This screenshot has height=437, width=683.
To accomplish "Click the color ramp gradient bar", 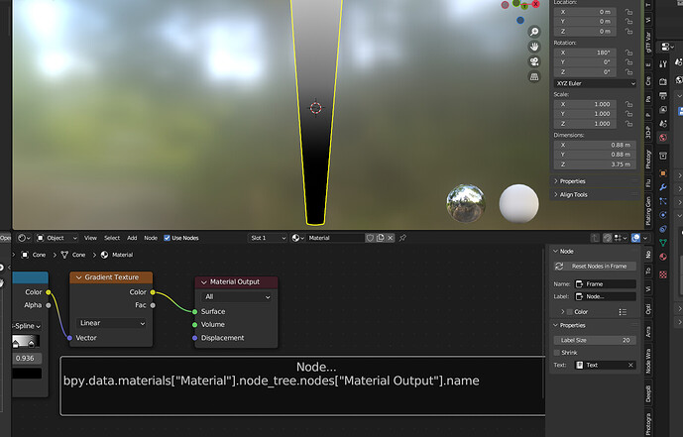I will click(26, 341).
